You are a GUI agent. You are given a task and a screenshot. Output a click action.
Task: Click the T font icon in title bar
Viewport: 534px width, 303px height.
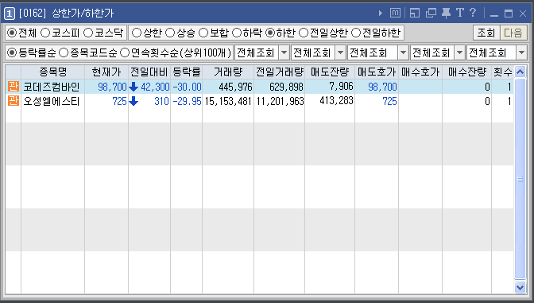pyautogui.click(x=460, y=13)
